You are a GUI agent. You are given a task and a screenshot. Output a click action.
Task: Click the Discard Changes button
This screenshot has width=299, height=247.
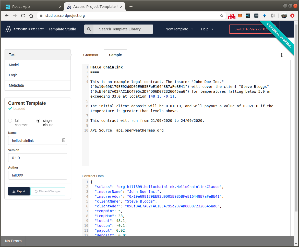tap(48, 191)
